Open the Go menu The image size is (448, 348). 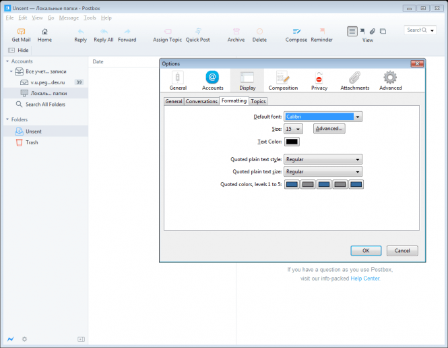click(x=51, y=18)
